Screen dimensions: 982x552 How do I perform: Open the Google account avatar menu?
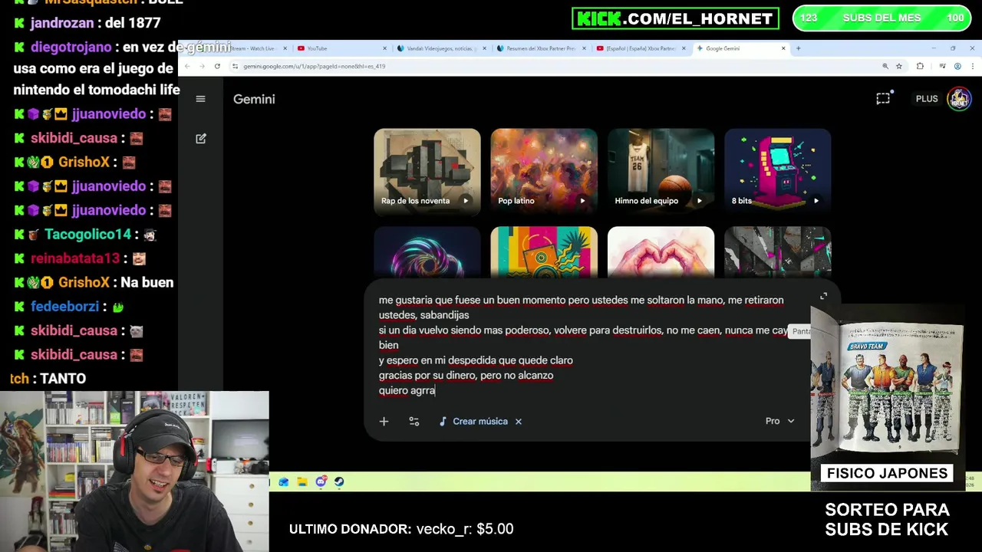pyautogui.click(x=959, y=99)
